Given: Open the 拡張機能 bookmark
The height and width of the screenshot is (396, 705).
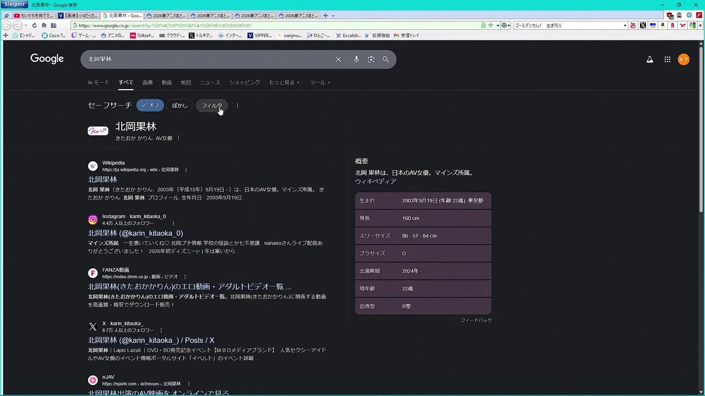Looking at the screenshot, I should tap(377, 35).
